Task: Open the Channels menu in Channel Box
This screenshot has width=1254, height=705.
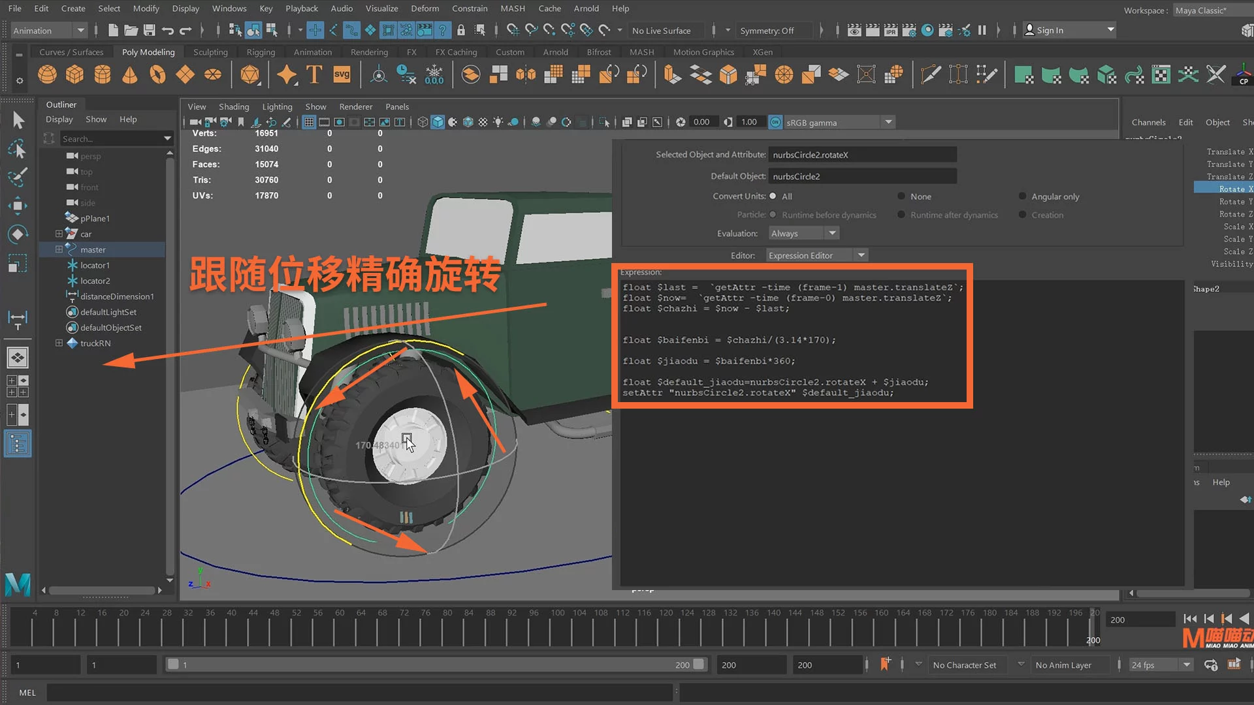Action: 1148,122
